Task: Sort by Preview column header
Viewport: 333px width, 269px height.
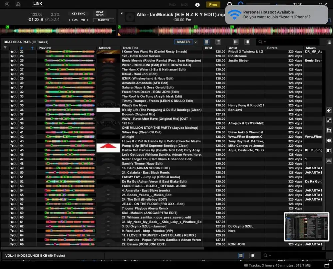Action: pos(45,48)
